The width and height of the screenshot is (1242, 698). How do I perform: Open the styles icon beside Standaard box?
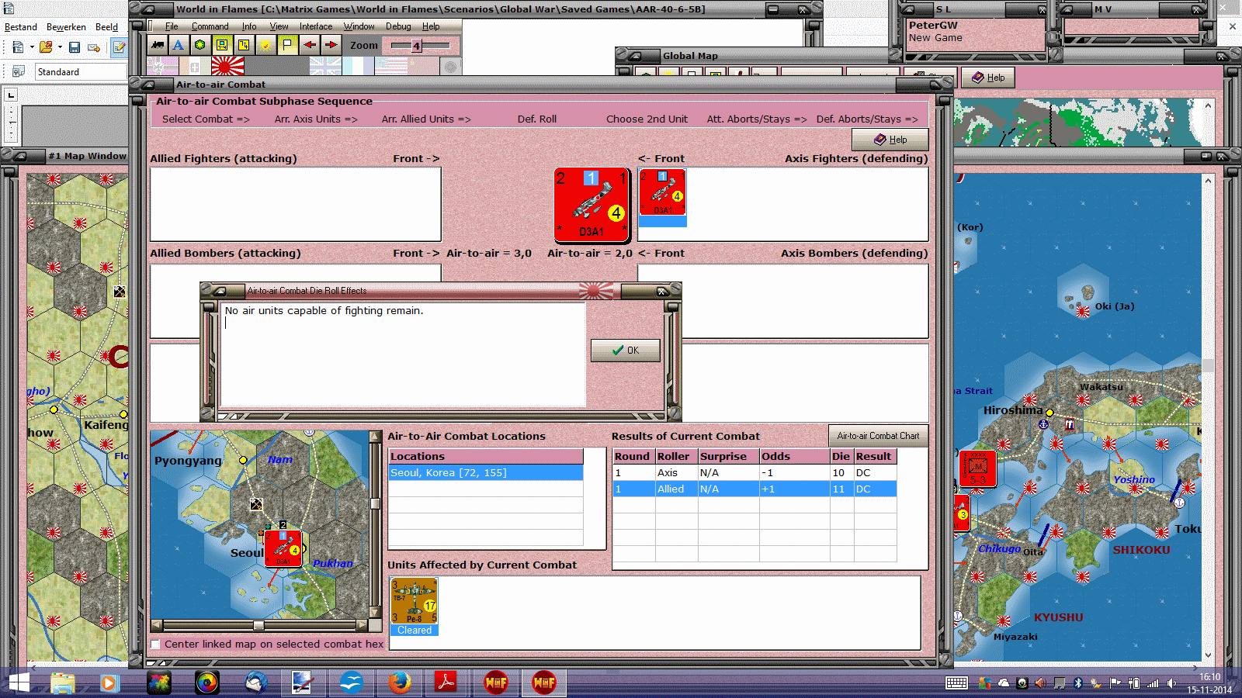tap(18, 71)
